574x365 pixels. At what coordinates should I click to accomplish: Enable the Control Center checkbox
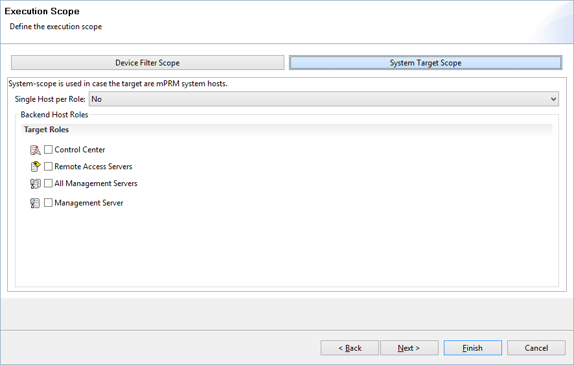[48, 150]
